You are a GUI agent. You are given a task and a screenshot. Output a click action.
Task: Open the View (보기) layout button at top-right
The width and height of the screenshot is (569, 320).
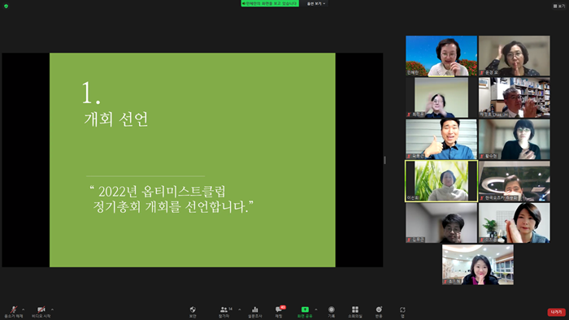point(559,6)
